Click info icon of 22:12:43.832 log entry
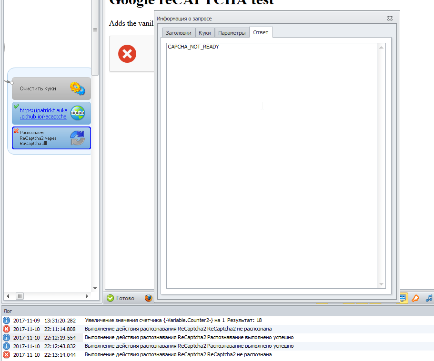Viewport: 434px width, 361px height. click(6, 346)
